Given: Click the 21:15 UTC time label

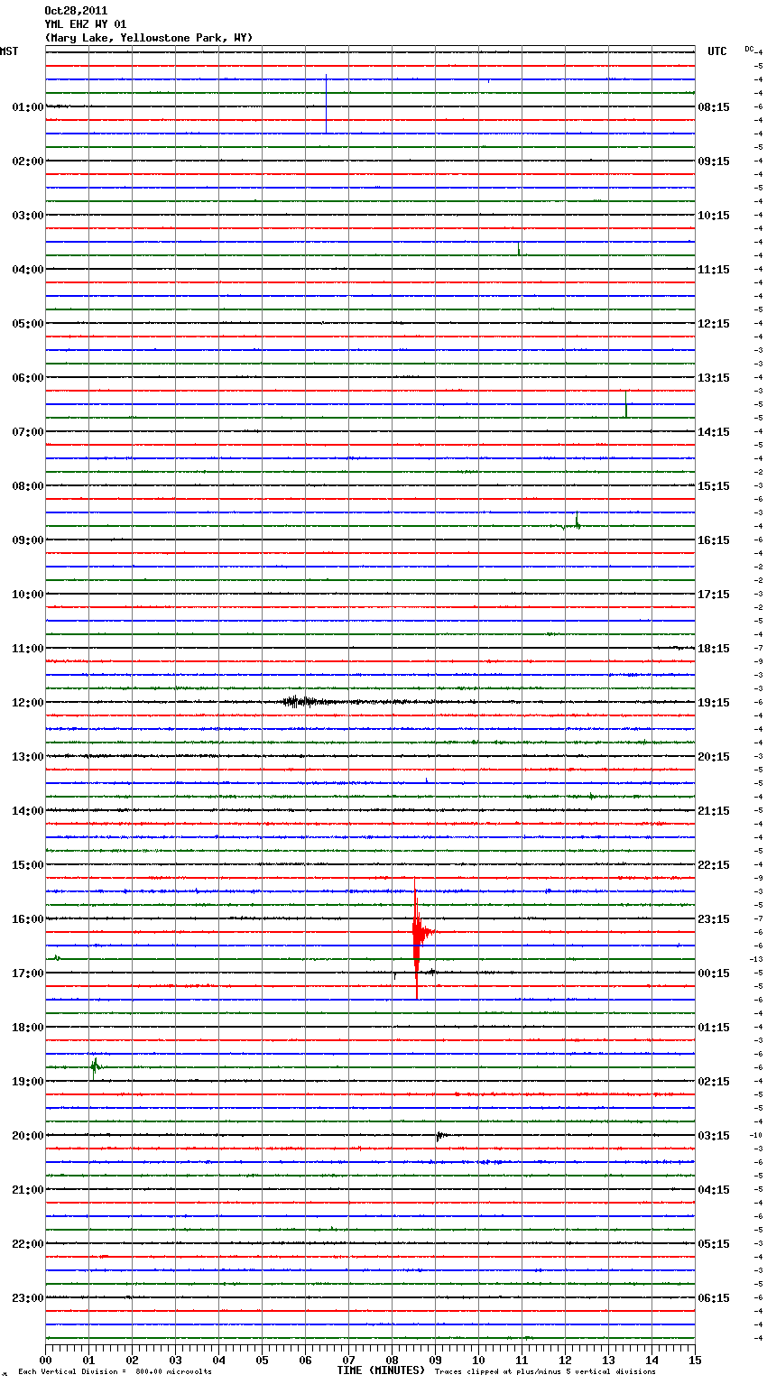Looking at the screenshot, I should [x=714, y=811].
